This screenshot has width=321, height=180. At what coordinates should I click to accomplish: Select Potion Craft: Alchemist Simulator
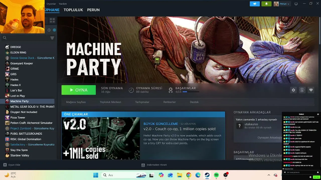pyautogui.click(x=31, y=123)
